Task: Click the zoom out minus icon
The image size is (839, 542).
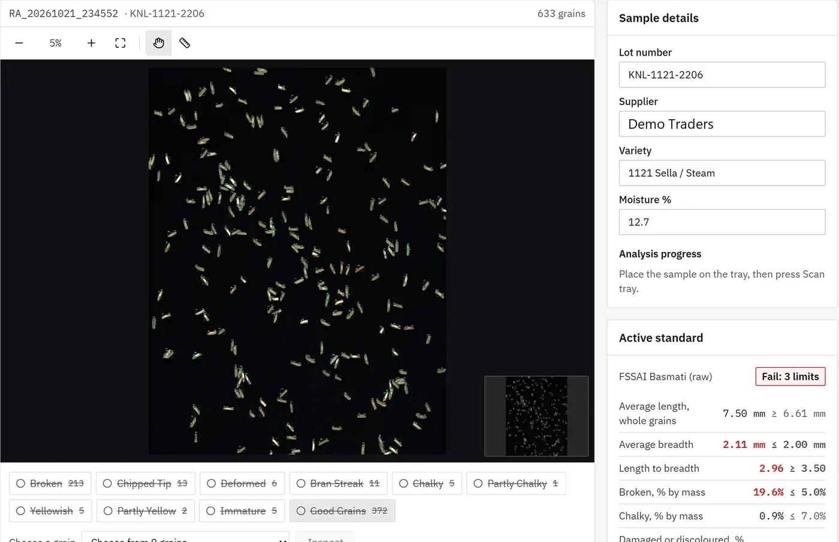Action: 19,43
